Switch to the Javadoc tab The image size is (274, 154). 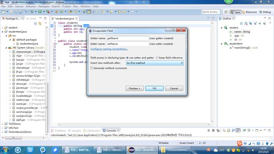(x=75, y=130)
